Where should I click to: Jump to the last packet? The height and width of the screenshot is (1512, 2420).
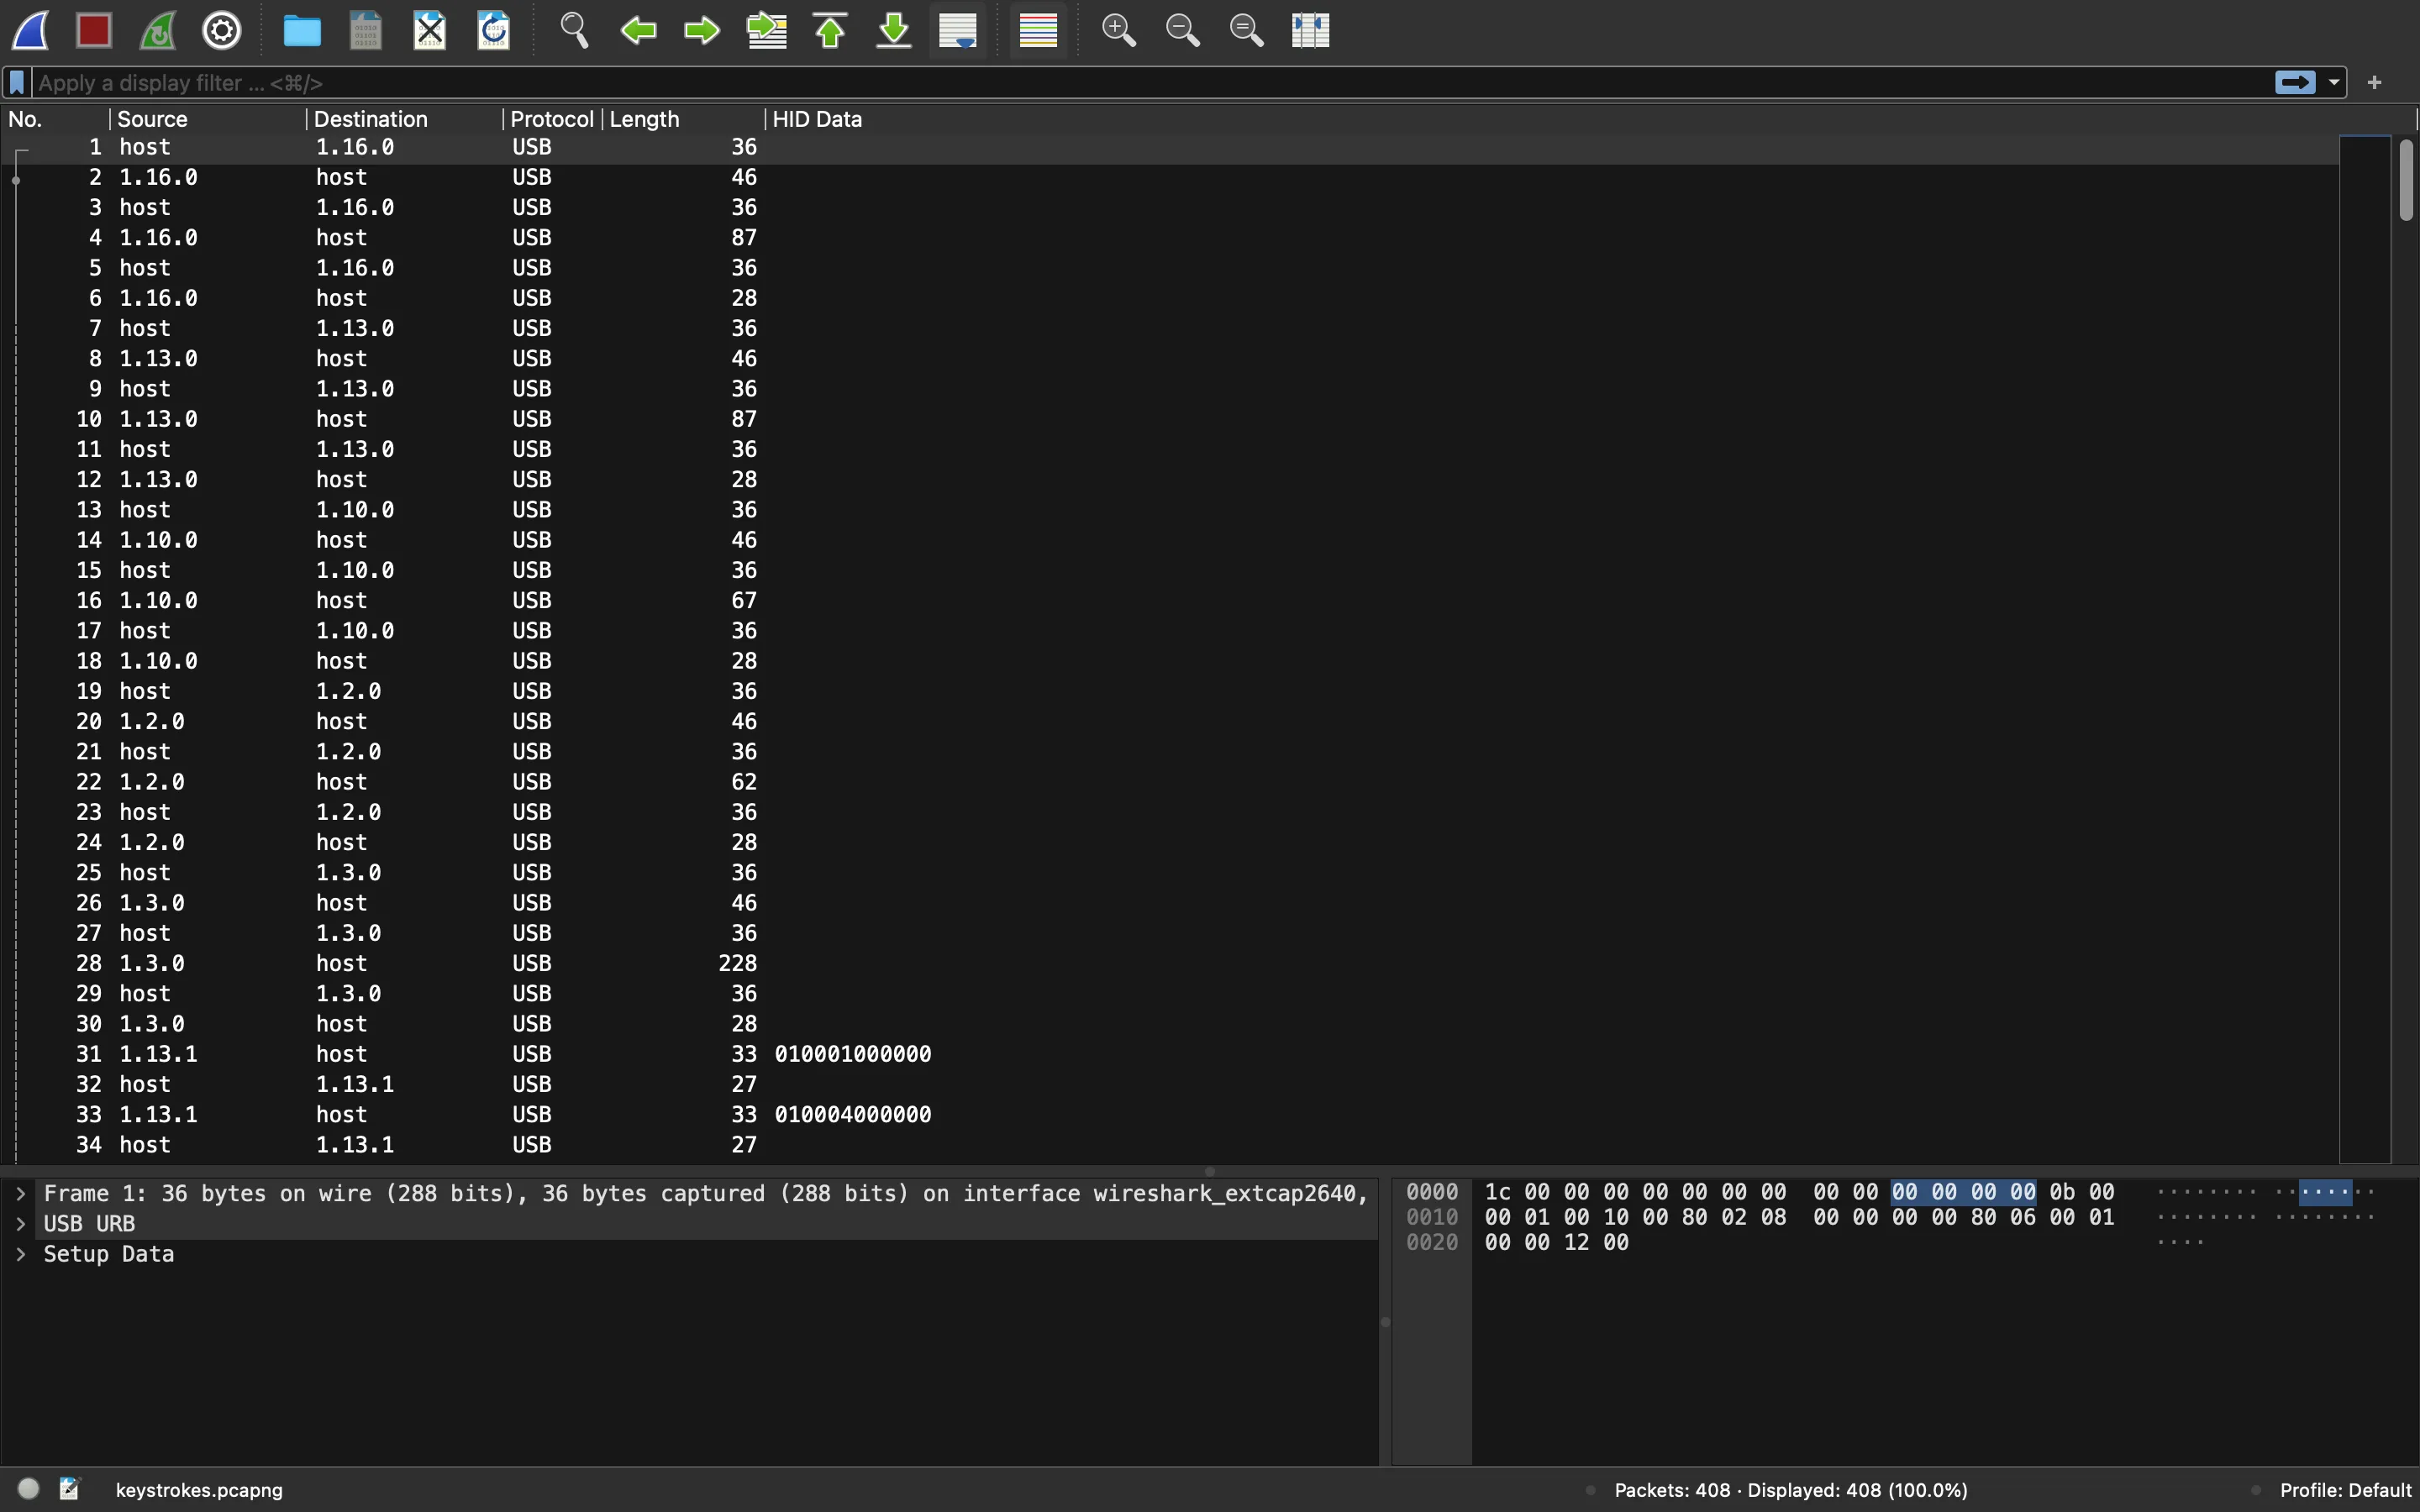click(895, 31)
